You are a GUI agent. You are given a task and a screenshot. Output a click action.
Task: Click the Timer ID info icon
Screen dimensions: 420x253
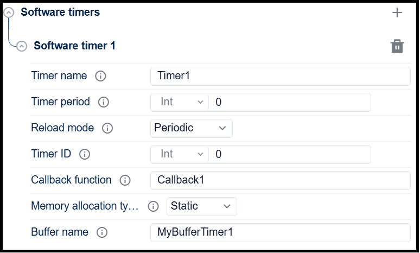click(85, 154)
